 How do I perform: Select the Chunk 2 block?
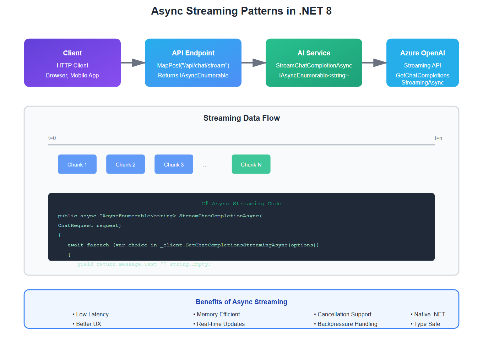coord(125,164)
